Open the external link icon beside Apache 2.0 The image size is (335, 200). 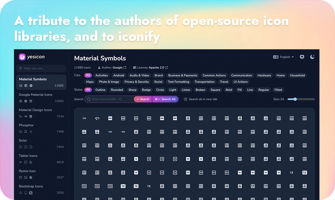point(166,68)
